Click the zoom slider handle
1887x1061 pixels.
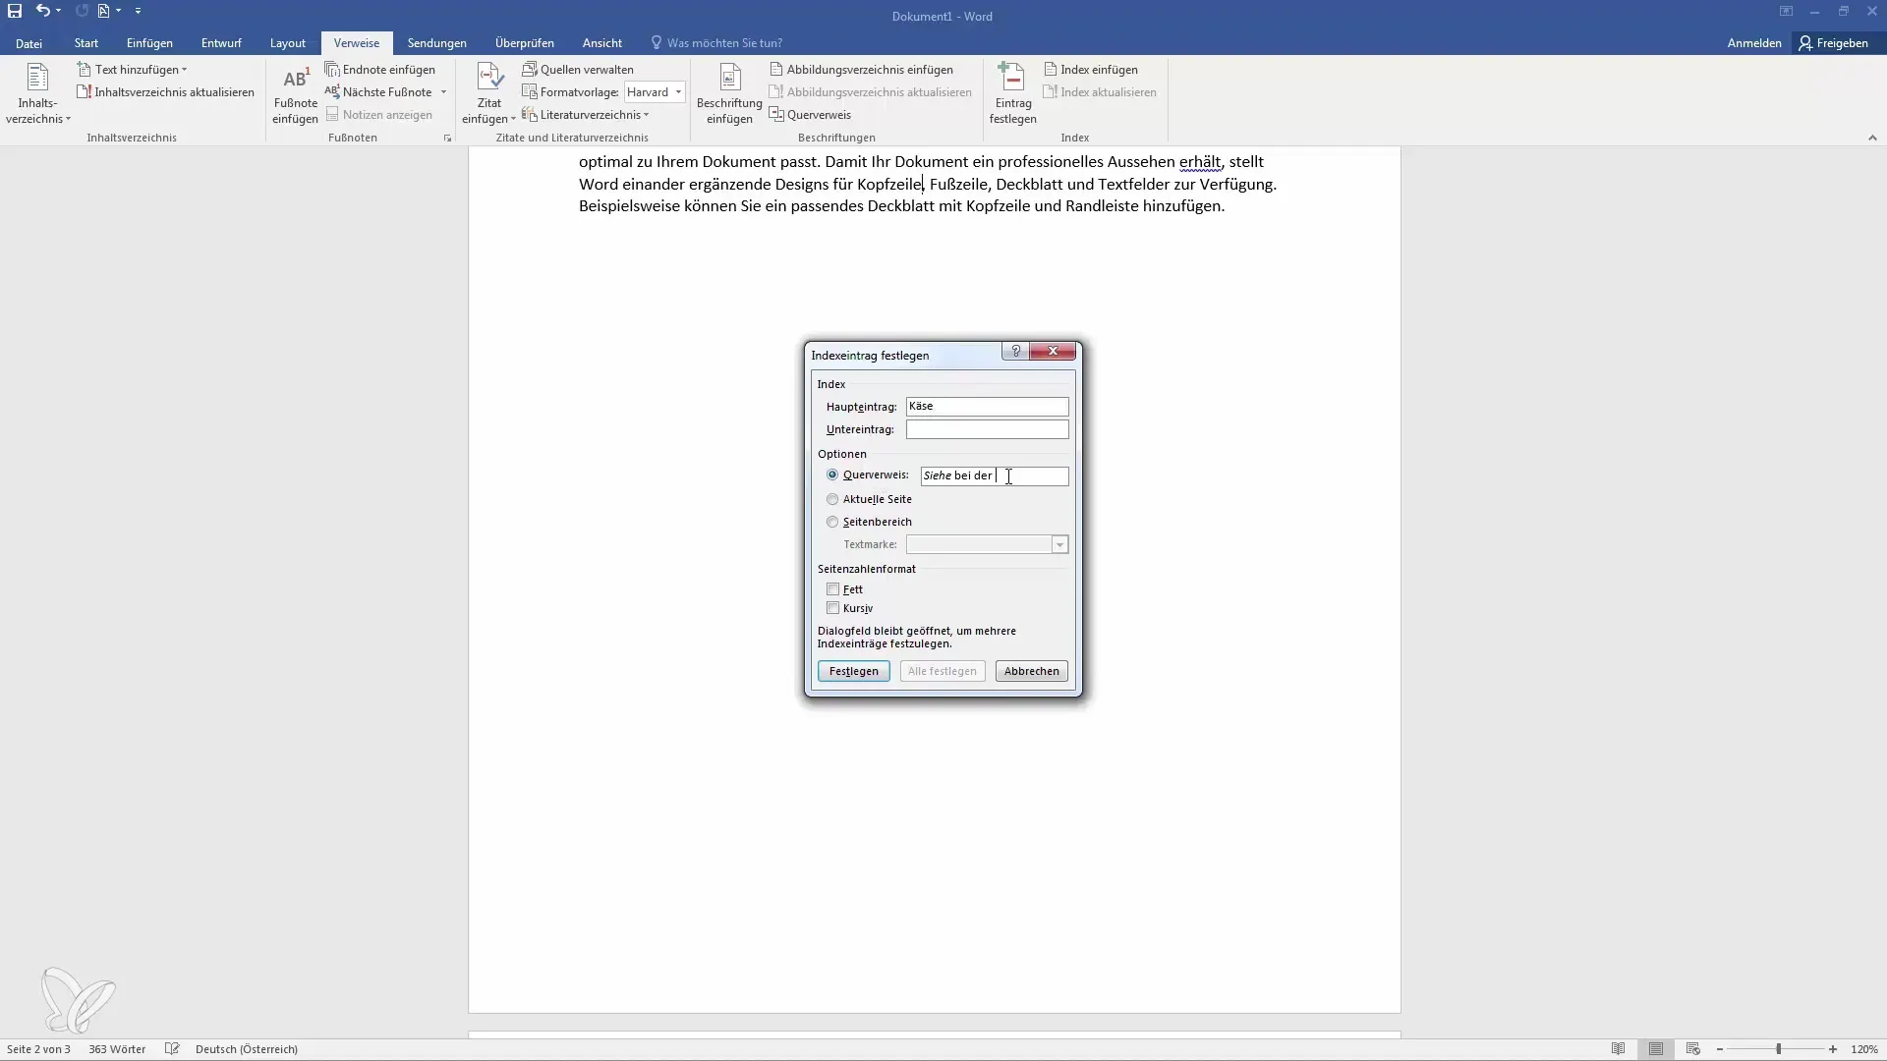click(1778, 1049)
